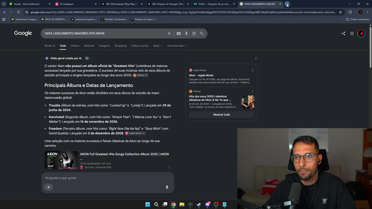Viewport: 372px width, 209px height.
Task: Expand the Ferramentas dropdown
Action: 177,46
